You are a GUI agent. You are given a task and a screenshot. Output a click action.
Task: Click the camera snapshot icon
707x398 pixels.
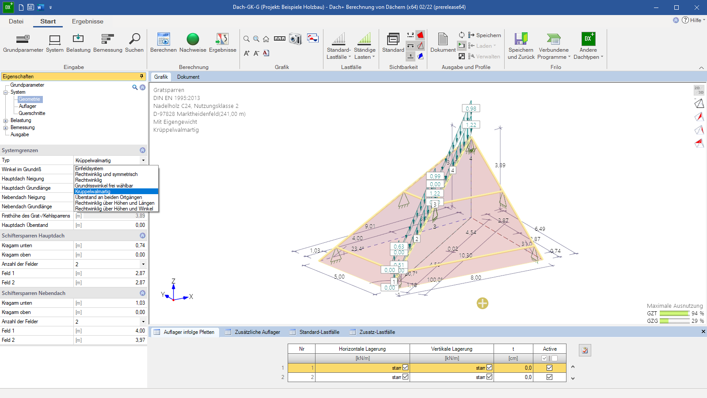(x=295, y=39)
